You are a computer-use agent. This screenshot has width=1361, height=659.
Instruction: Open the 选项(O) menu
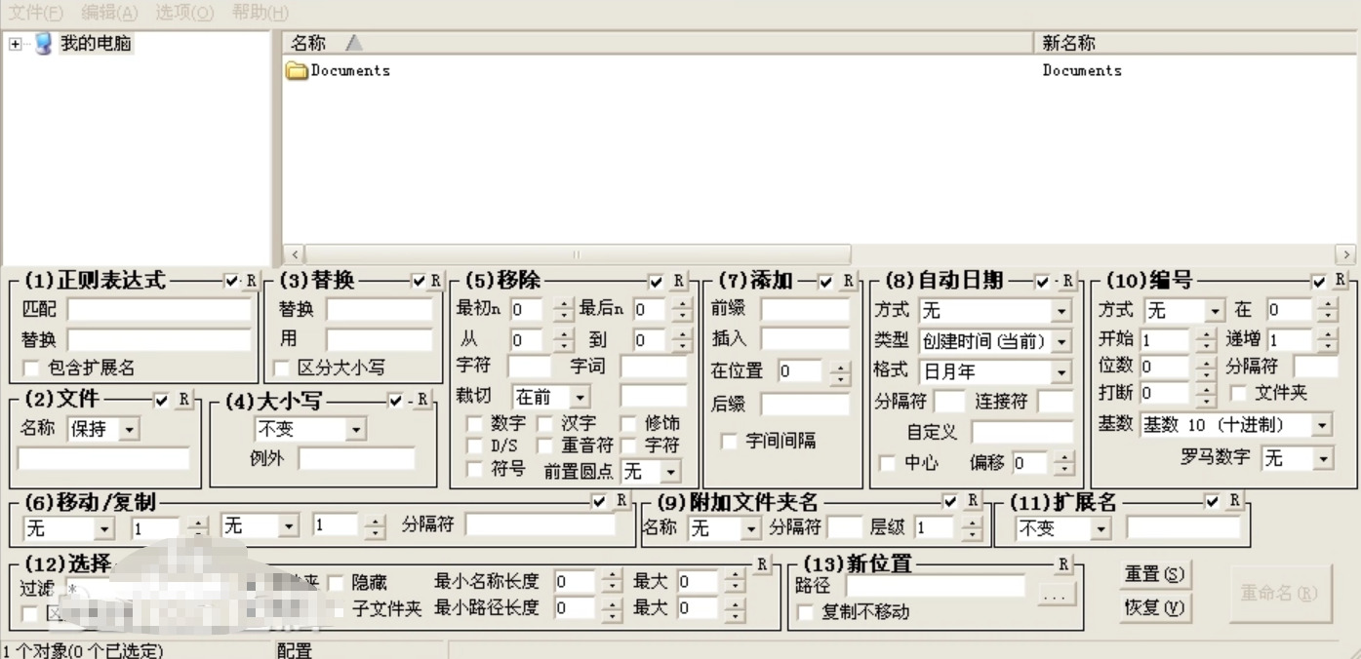pyautogui.click(x=184, y=13)
